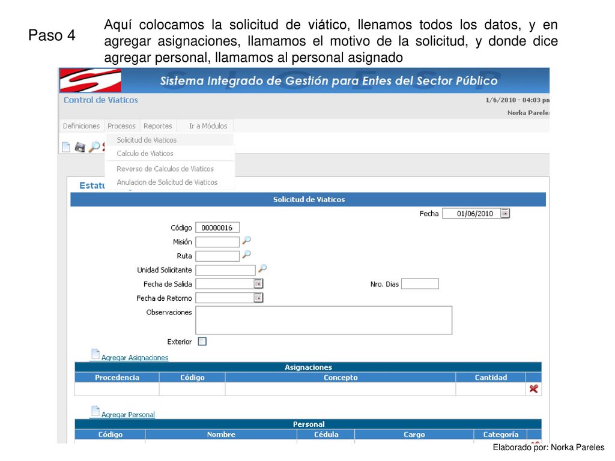Screen dimensions: 615x461
Task: Select Anulacion de Solicitud de Viaticos
Action: pos(170,182)
